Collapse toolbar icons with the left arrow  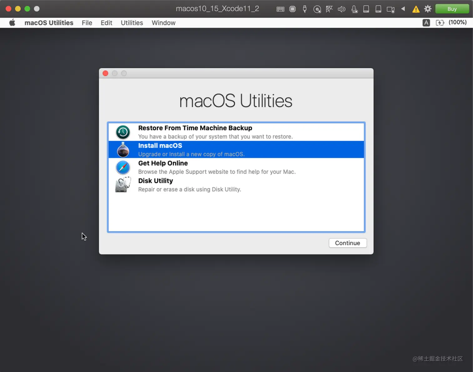point(403,9)
